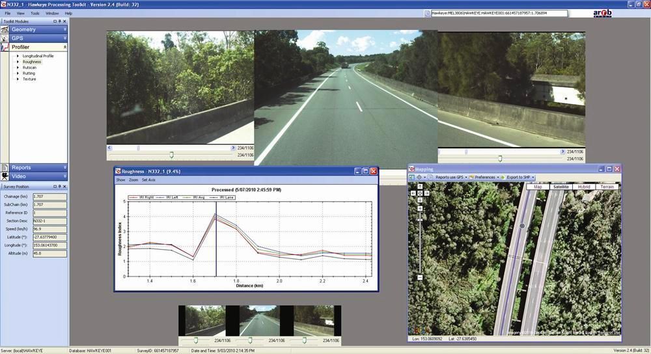Pin the Toolkit Modules panel
Viewport: 651px width, 354px height.
[x=60, y=21]
